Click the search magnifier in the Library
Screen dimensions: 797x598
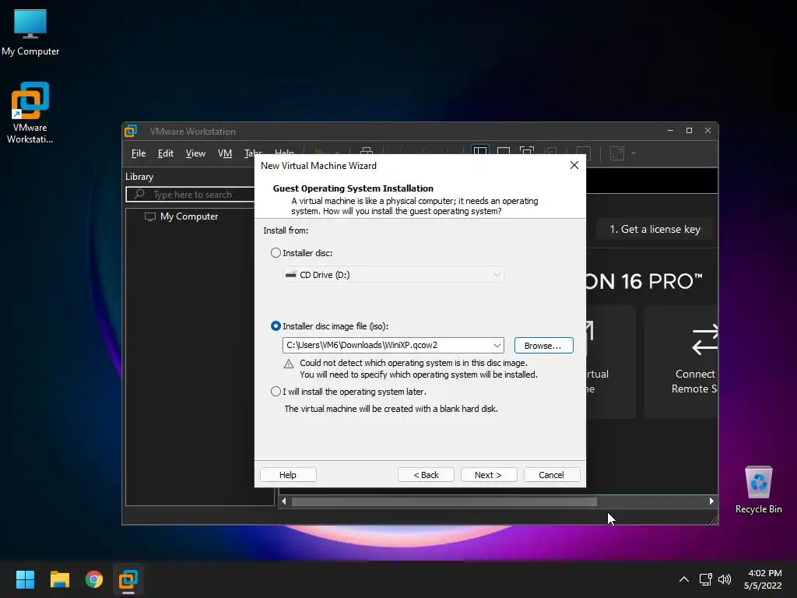click(x=139, y=194)
